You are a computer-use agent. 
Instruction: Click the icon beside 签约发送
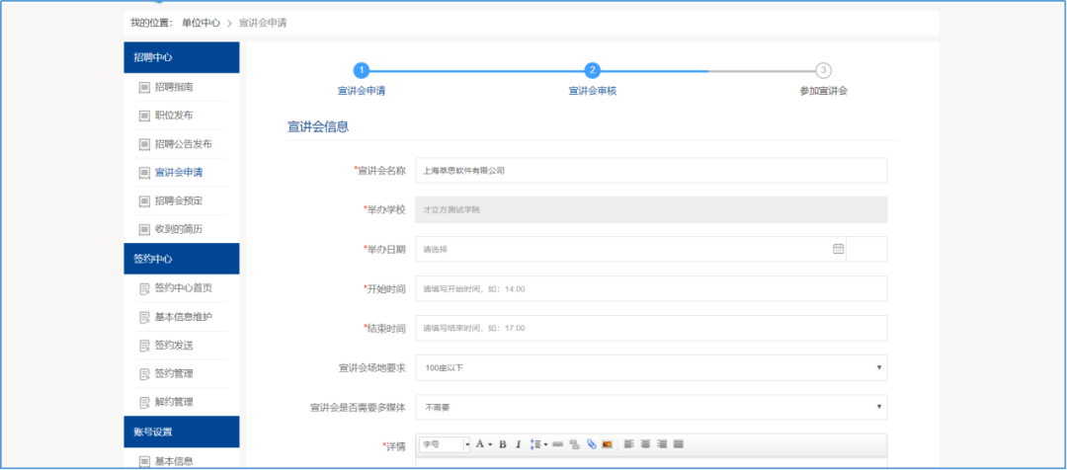pos(143,346)
